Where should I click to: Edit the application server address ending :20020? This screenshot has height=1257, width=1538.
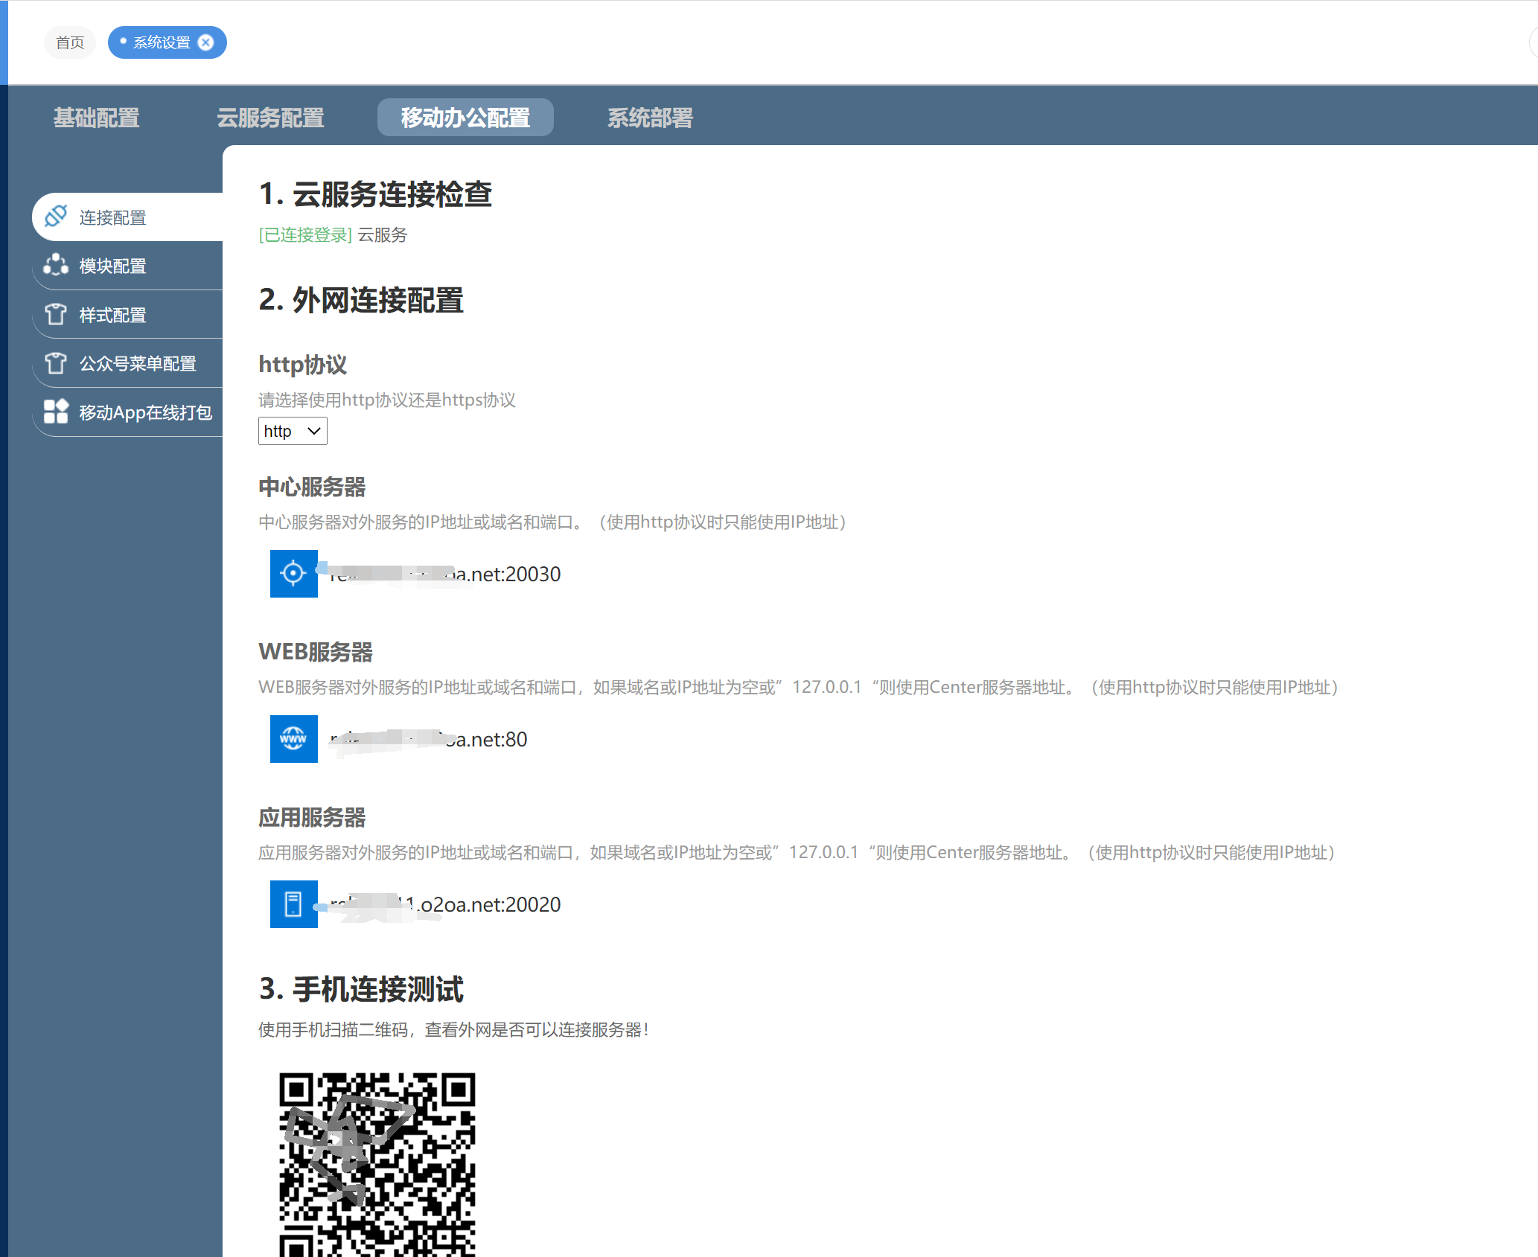444,904
